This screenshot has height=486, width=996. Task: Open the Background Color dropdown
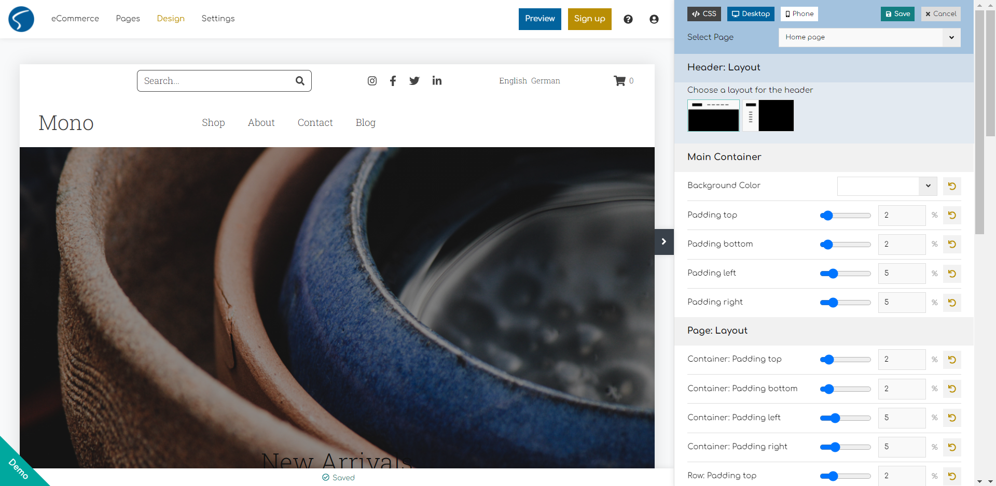coord(887,186)
